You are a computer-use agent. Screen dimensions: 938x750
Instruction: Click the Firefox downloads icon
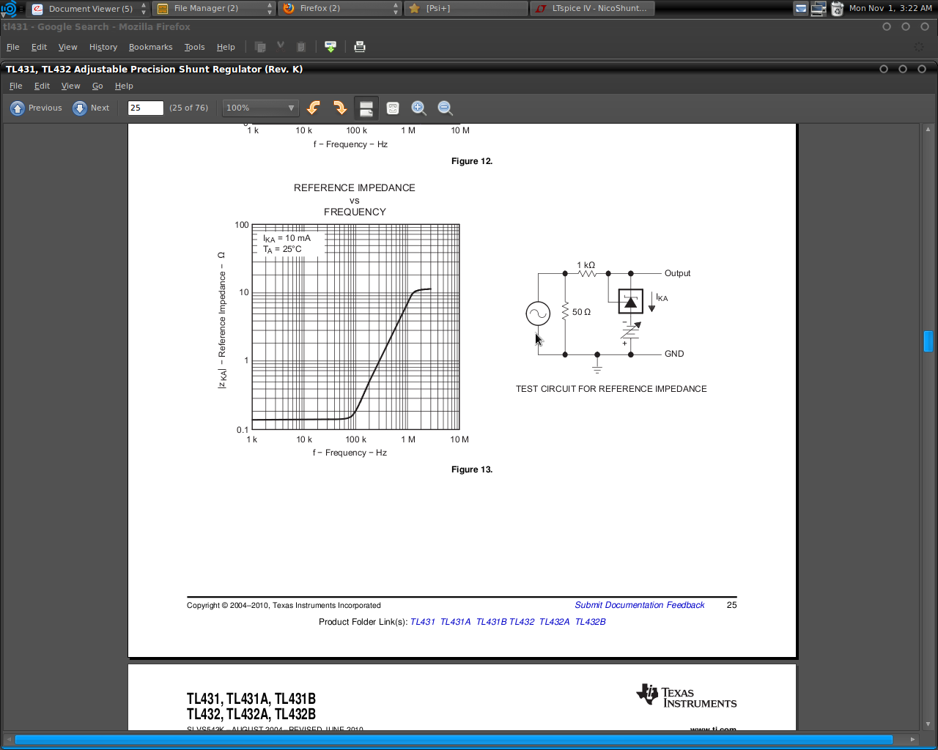(330, 47)
